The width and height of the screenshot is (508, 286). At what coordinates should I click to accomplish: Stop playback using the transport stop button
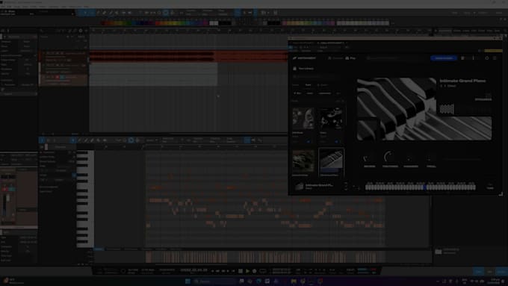tap(241, 271)
